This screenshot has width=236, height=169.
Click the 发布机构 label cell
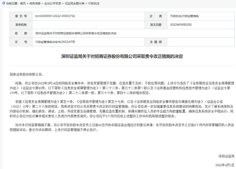[x=21, y=25]
